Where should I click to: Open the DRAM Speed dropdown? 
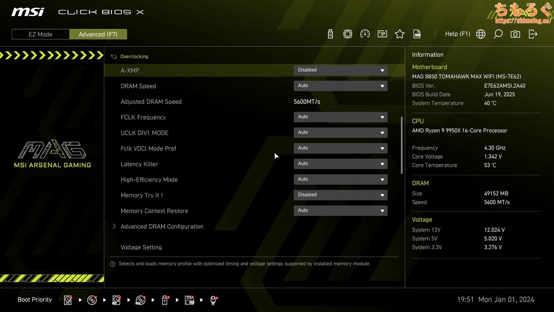[x=340, y=86]
